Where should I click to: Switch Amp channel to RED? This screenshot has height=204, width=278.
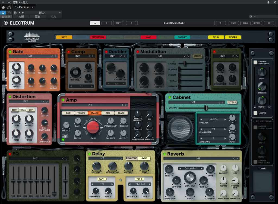[108, 113]
